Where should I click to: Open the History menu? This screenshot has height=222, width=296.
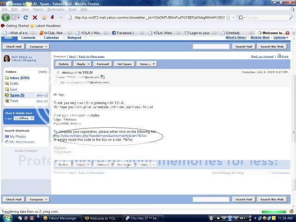[38, 9]
